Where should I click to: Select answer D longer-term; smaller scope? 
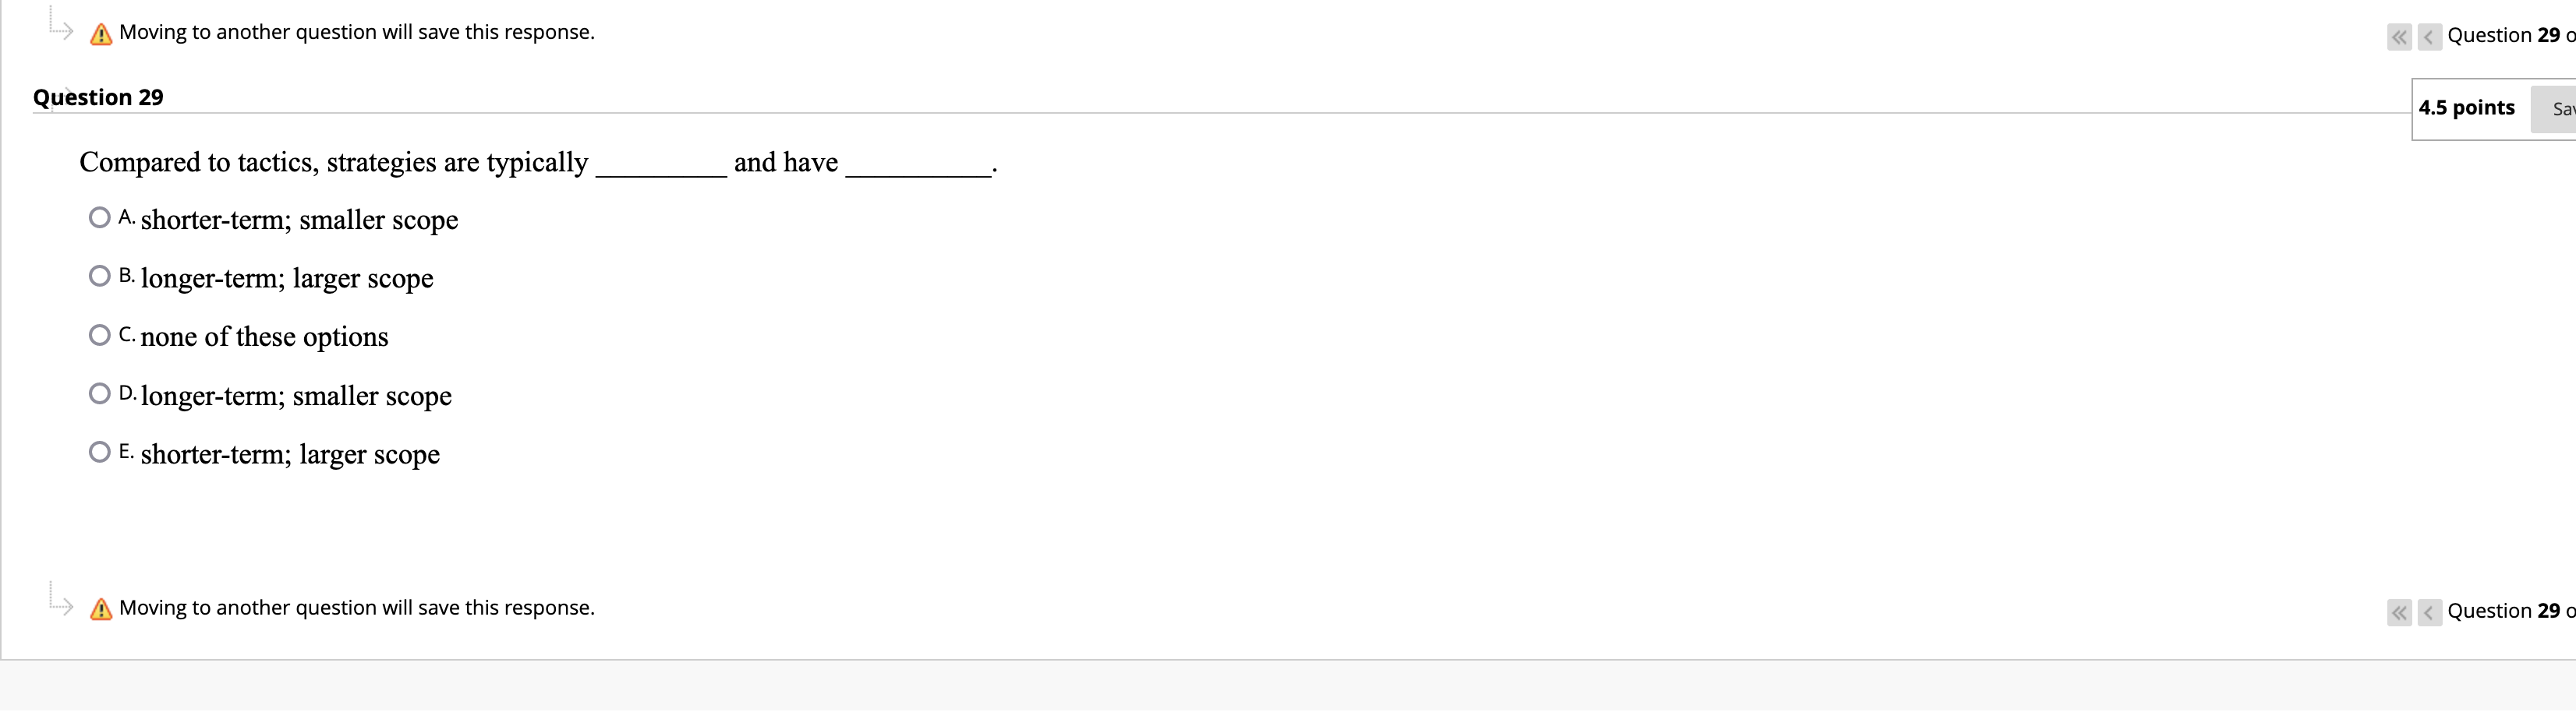pyautogui.click(x=99, y=393)
